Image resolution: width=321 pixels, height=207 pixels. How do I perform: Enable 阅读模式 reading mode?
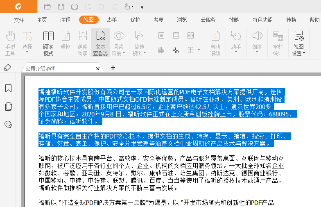[48, 43]
